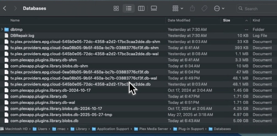This screenshot has height=136, width=277.
Task: Click the library.db-wal document icon
Action: click(7, 102)
